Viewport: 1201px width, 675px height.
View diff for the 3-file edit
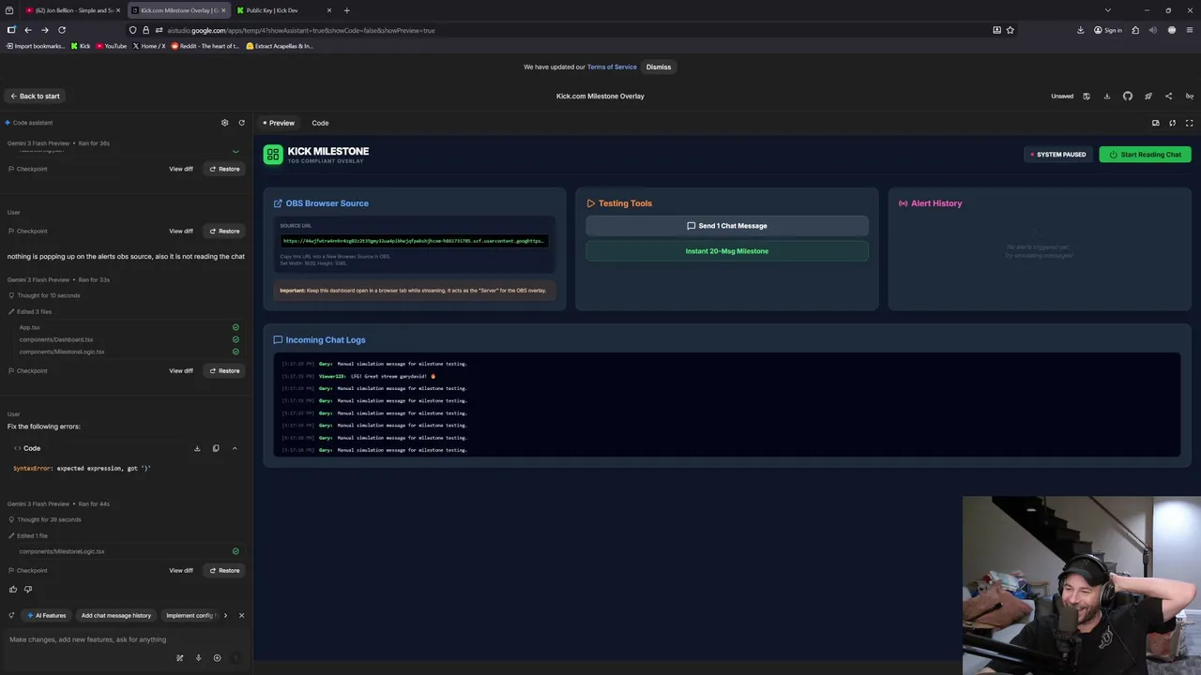click(x=181, y=370)
